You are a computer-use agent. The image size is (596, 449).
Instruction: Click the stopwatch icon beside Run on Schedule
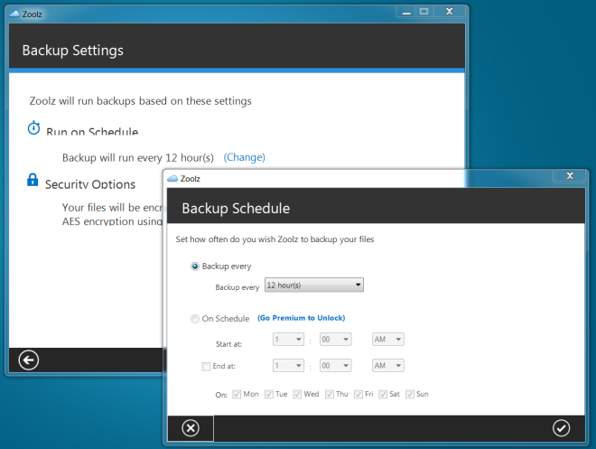click(x=33, y=128)
